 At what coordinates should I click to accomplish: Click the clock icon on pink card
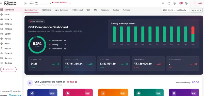[x=68, y=93]
